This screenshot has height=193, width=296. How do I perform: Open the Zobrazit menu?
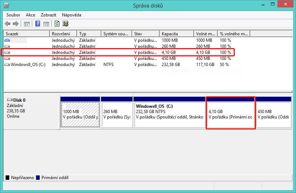point(48,15)
